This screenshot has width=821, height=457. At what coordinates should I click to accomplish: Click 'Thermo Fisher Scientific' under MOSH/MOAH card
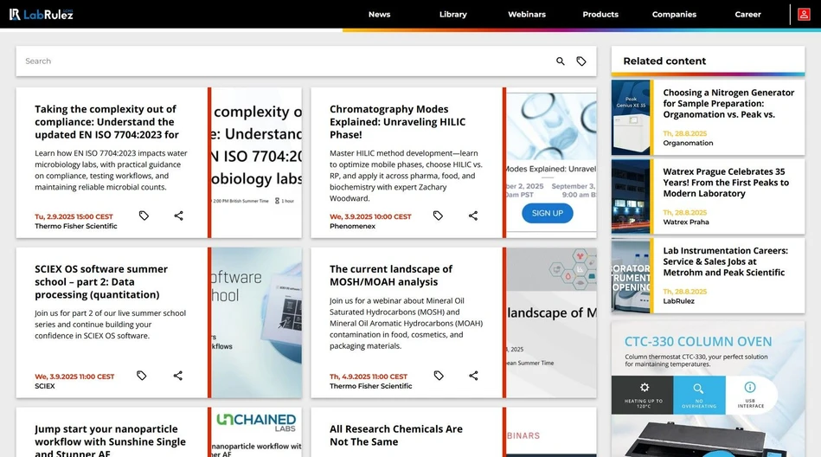tap(371, 386)
